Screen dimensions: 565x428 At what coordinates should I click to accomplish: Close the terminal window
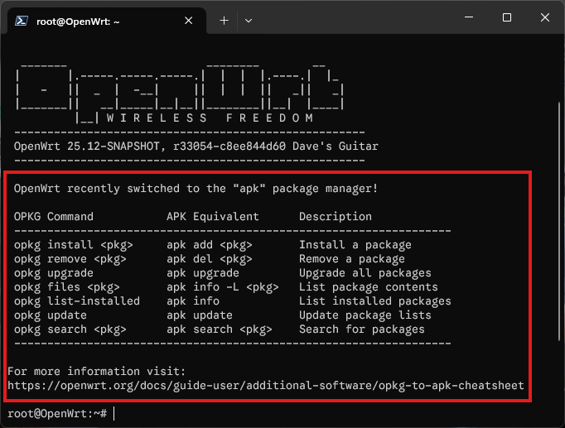545,17
